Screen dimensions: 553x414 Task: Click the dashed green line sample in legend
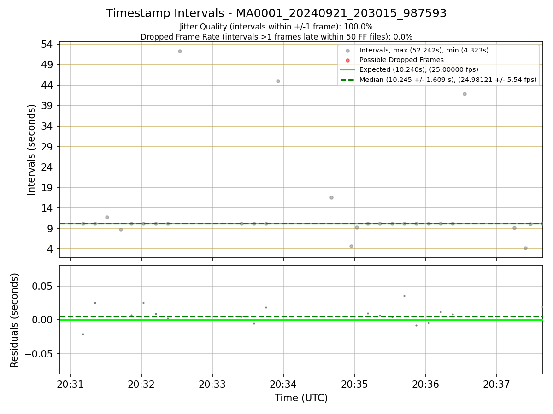tap(348, 80)
